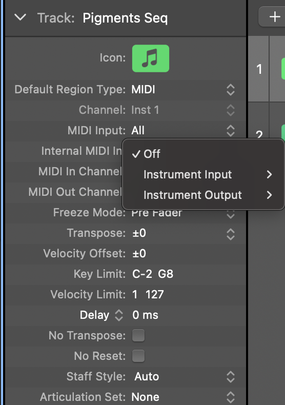Select track number 1 in track list
Viewport: 285px width, 405px height.
tap(259, 69)
